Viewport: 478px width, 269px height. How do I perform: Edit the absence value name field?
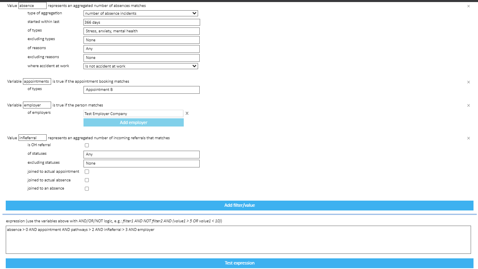coord(32,6)
